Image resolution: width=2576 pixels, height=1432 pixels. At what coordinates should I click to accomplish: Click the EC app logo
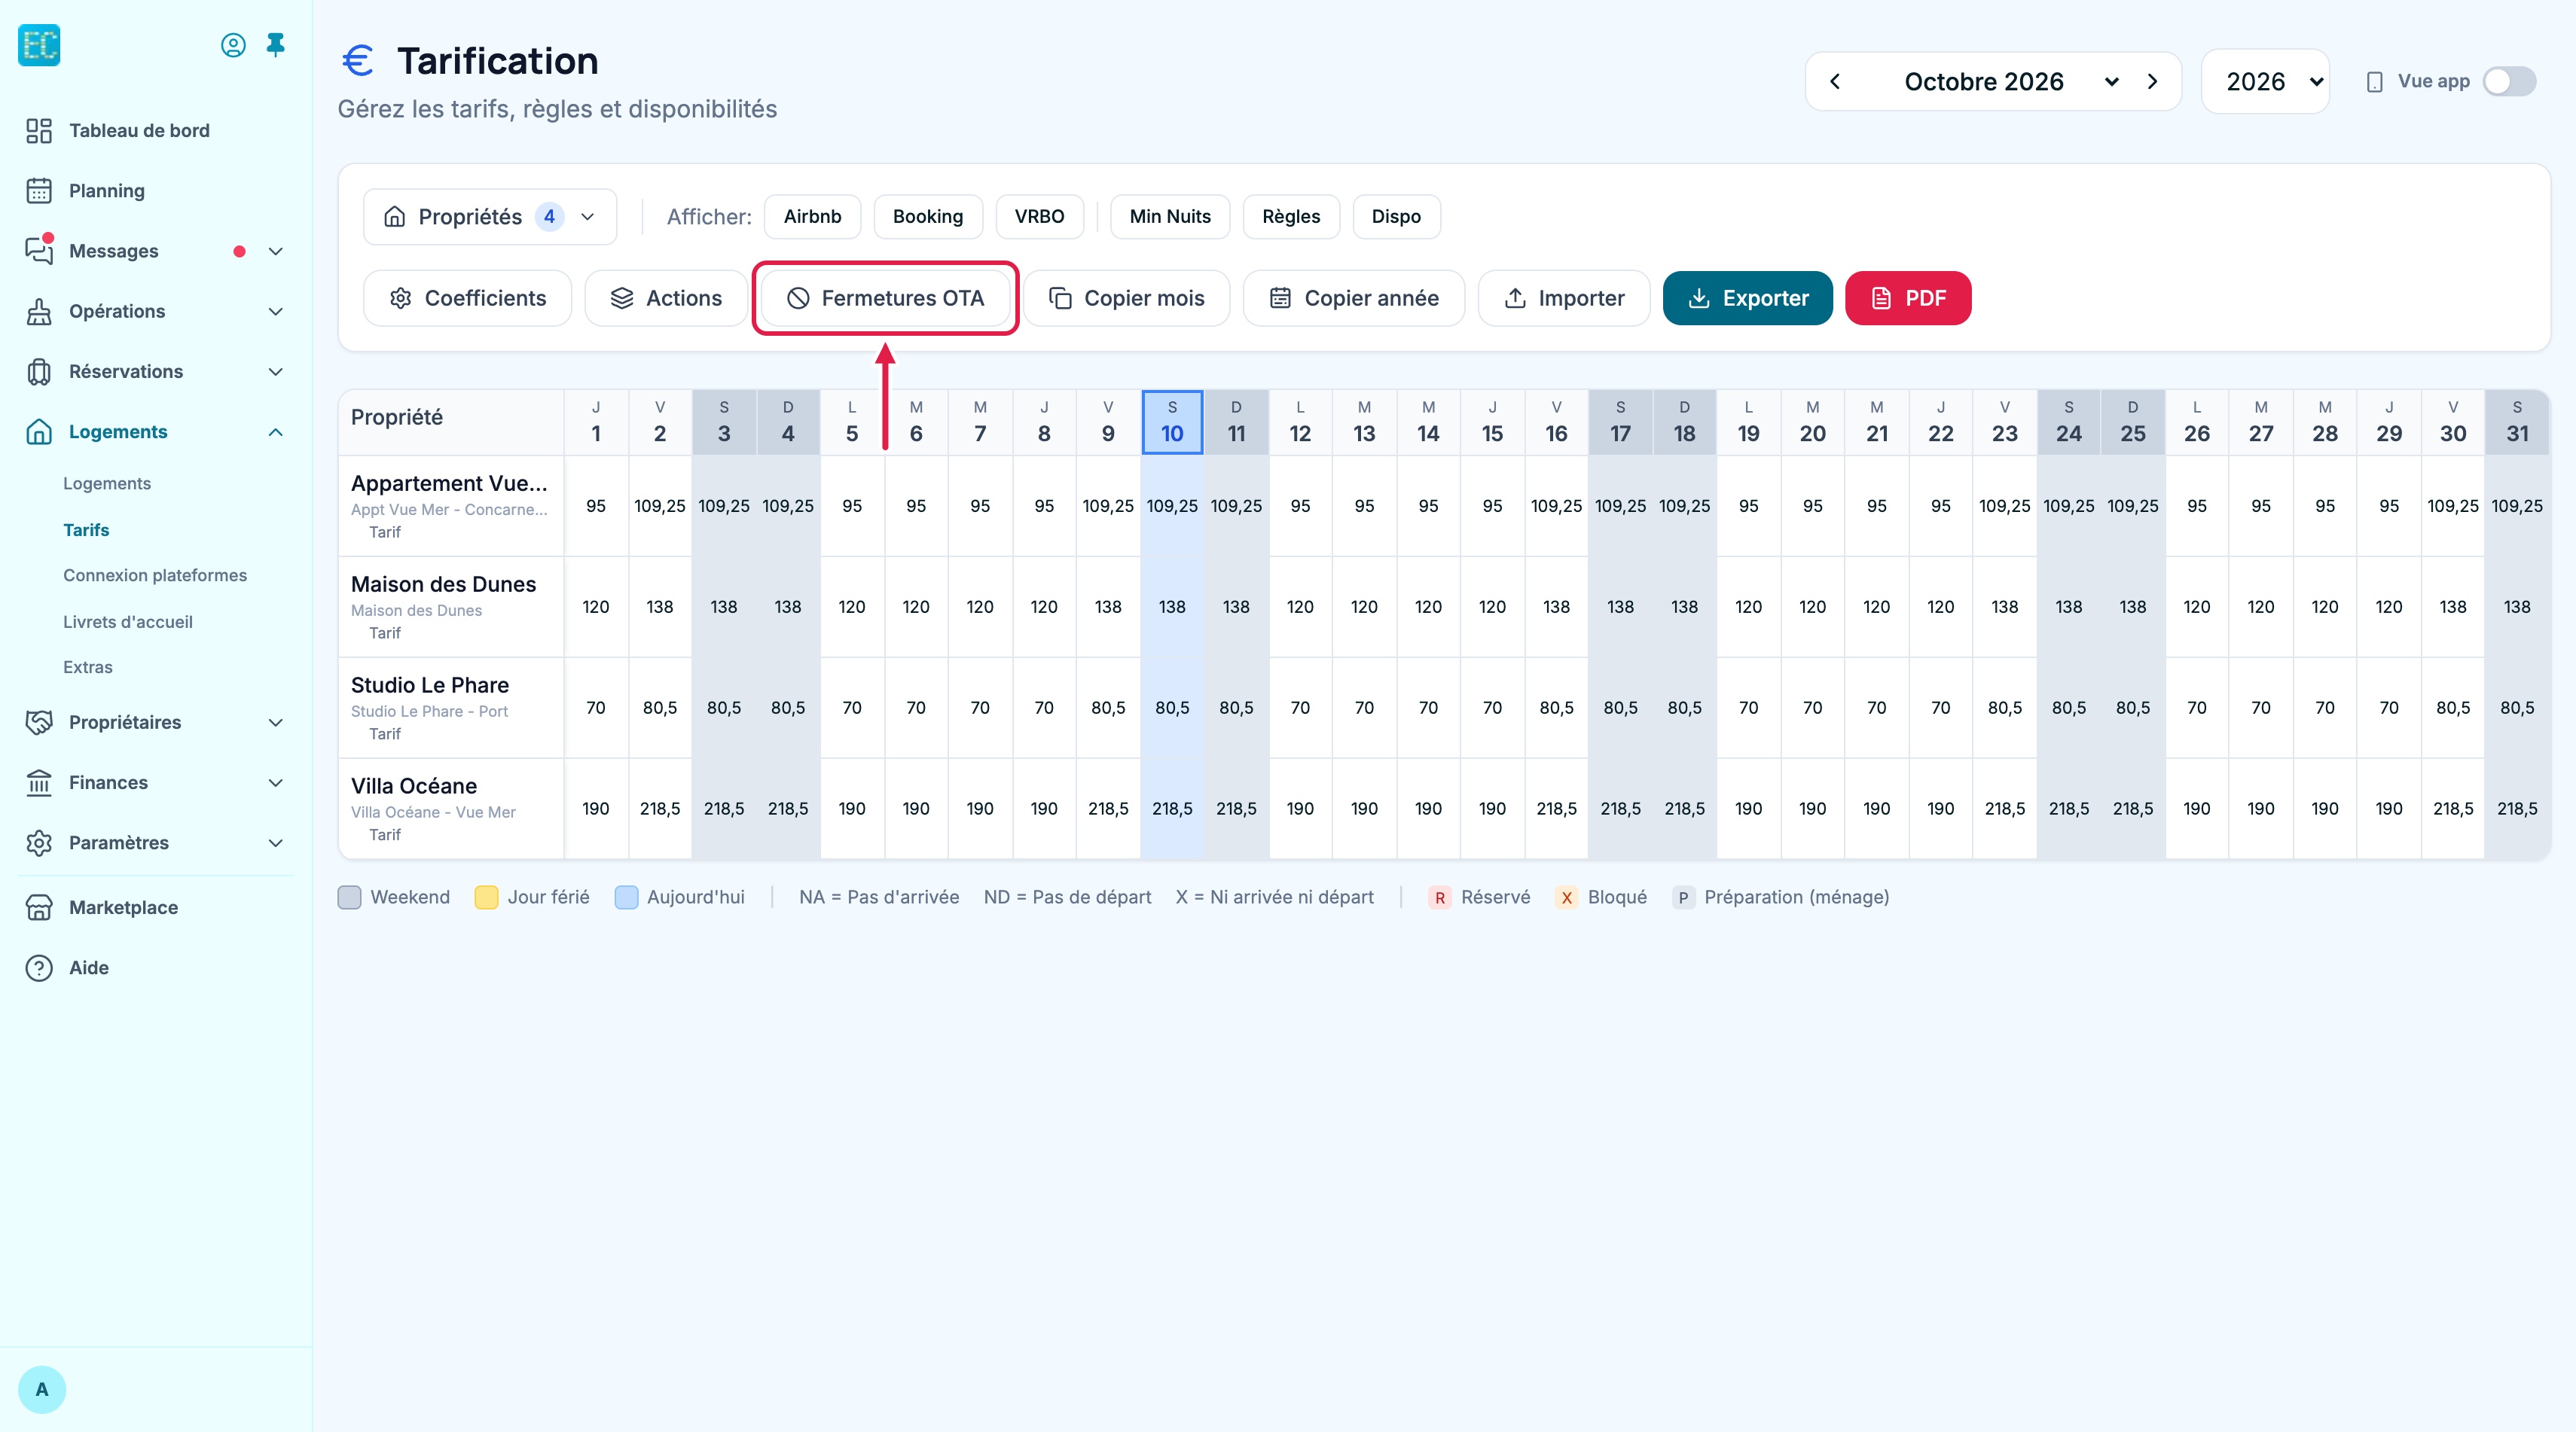[39, 45]
